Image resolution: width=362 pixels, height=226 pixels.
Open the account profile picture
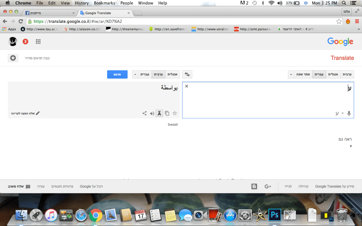[x=13, y=42]
